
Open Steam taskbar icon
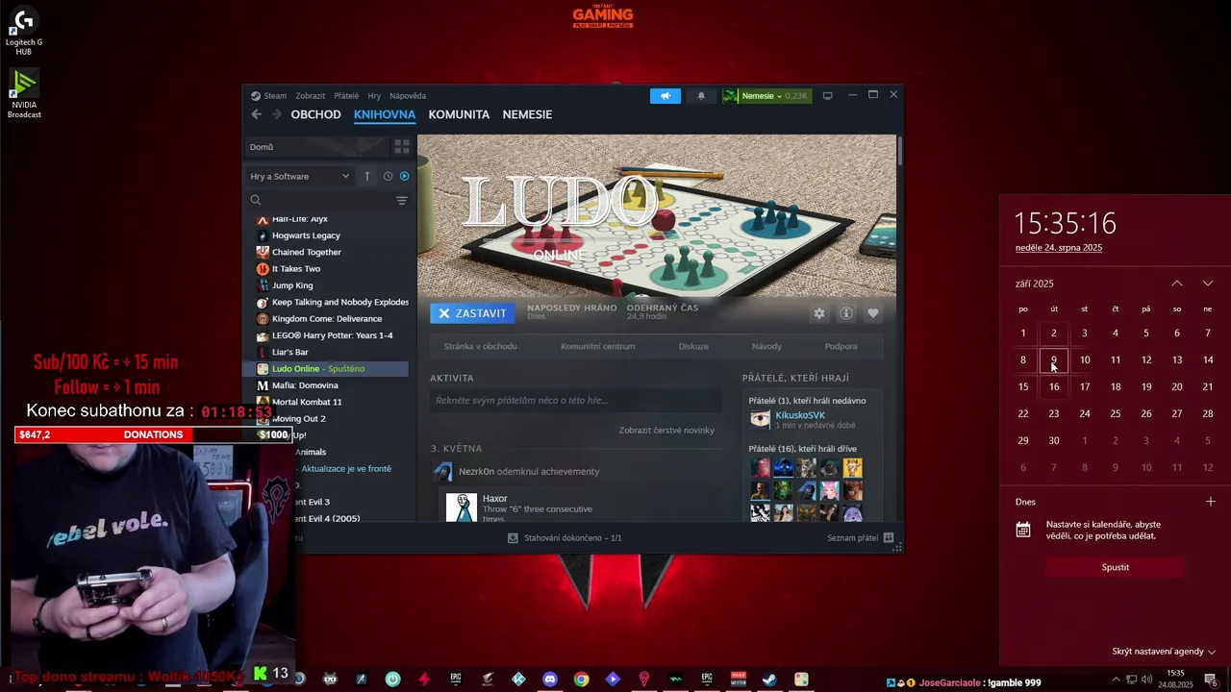769,680
